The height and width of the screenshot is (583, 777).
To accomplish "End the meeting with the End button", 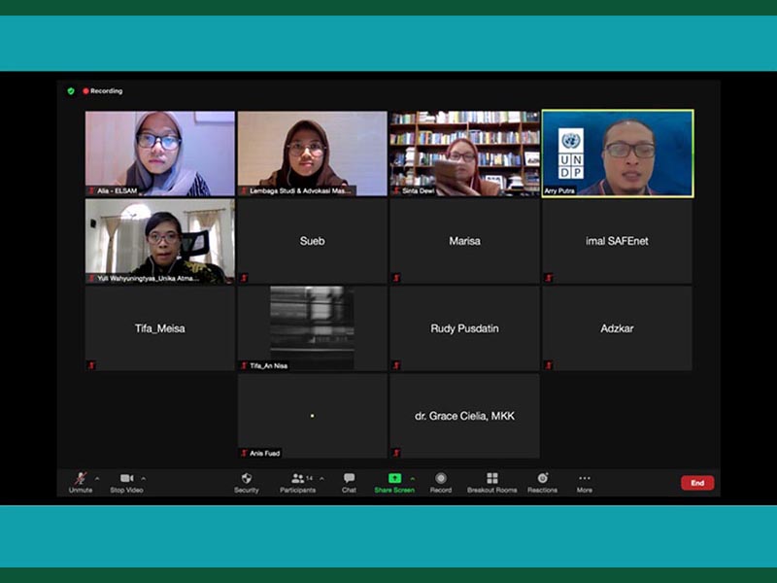I will click(697, 483).
